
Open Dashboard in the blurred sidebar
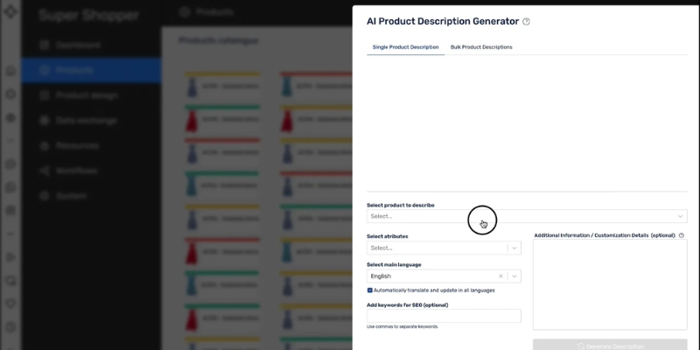pyautogui.click(x=91, y=45)
